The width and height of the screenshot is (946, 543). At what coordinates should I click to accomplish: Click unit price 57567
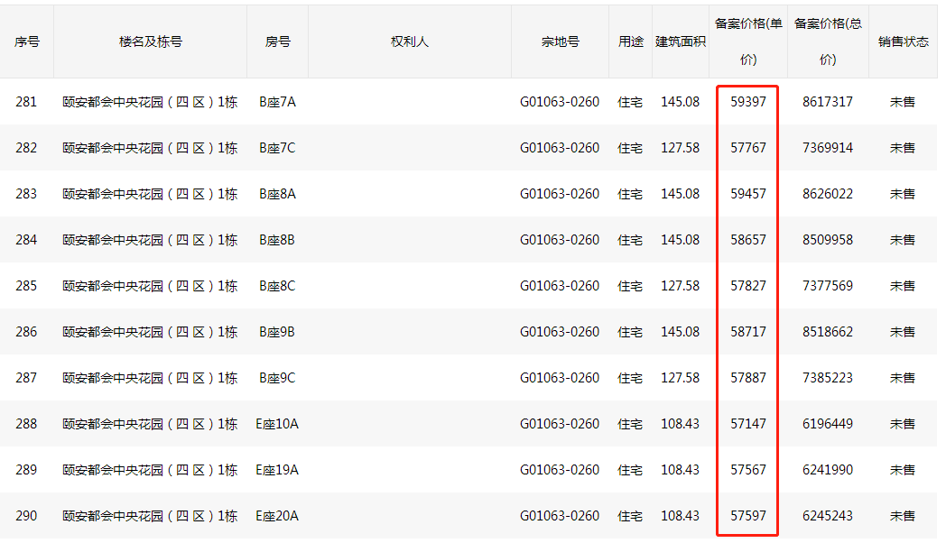pos(748,469)
